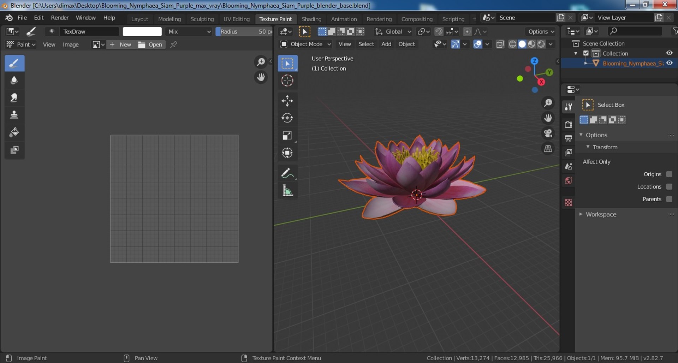
Task: Click the brush color swatch
Action: 142,31
